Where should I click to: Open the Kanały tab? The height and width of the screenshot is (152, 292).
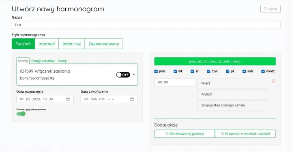tap(23, 61)
